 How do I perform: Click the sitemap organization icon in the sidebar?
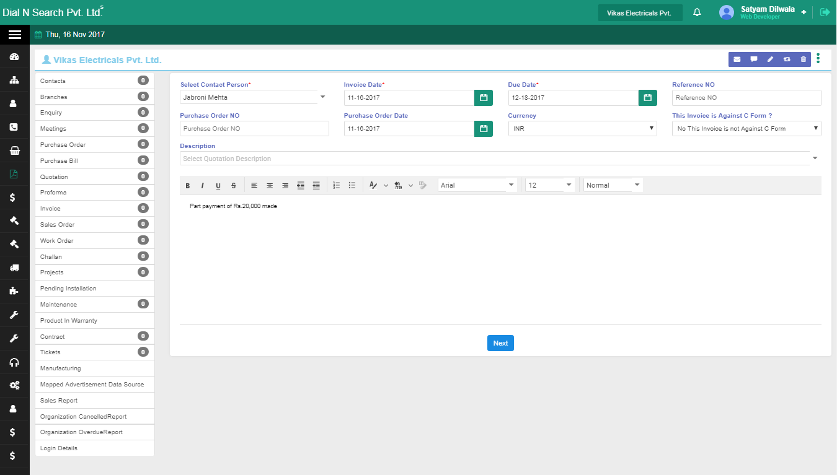(x=14, y=80)
